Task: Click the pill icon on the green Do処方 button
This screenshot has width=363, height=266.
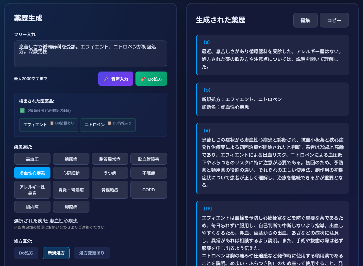Action: [x=143, y=79]
